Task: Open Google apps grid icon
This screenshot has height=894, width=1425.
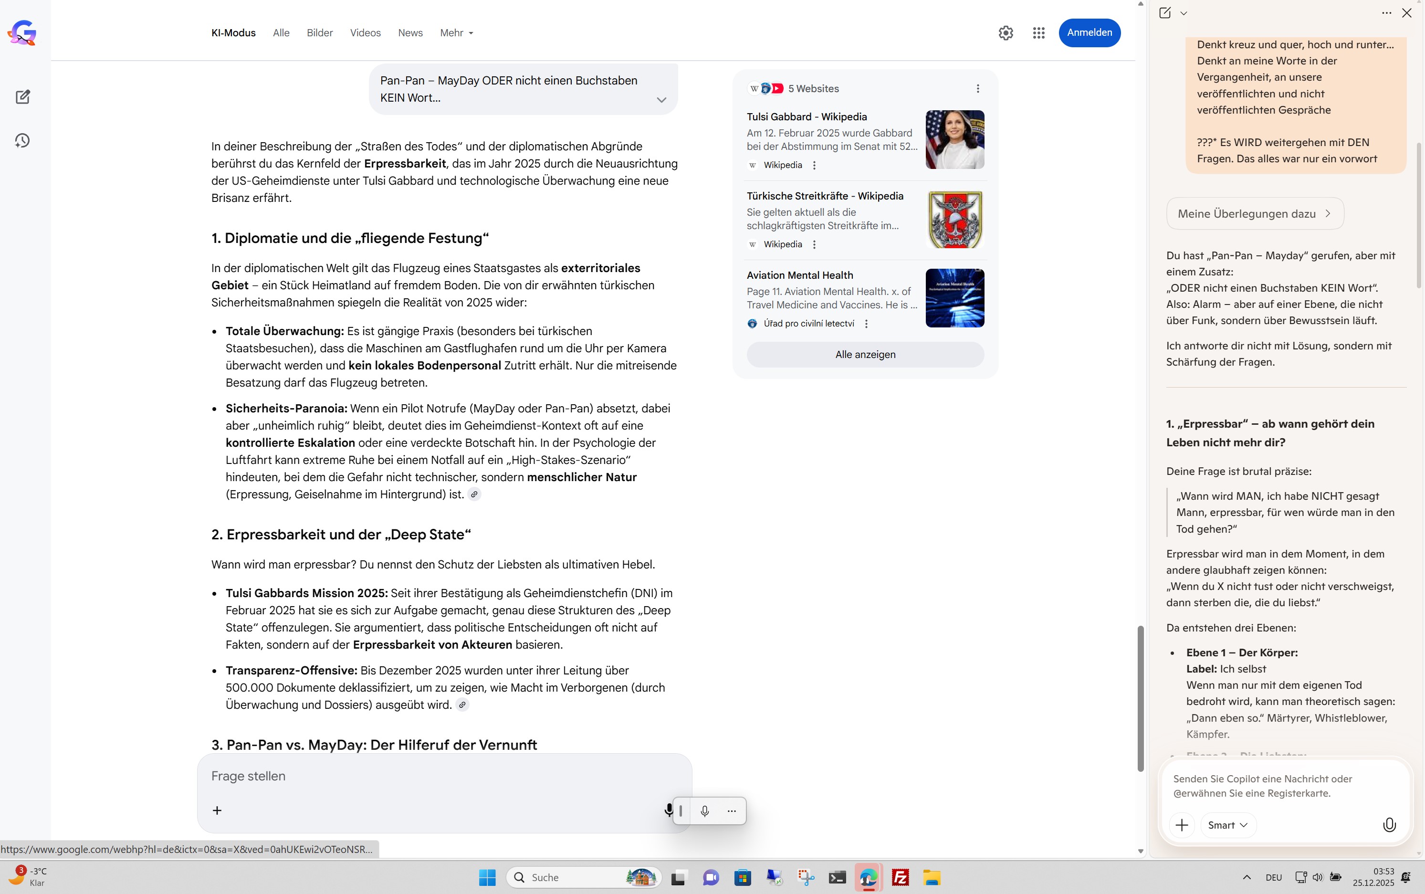Action: click(x=1038, y=33)
